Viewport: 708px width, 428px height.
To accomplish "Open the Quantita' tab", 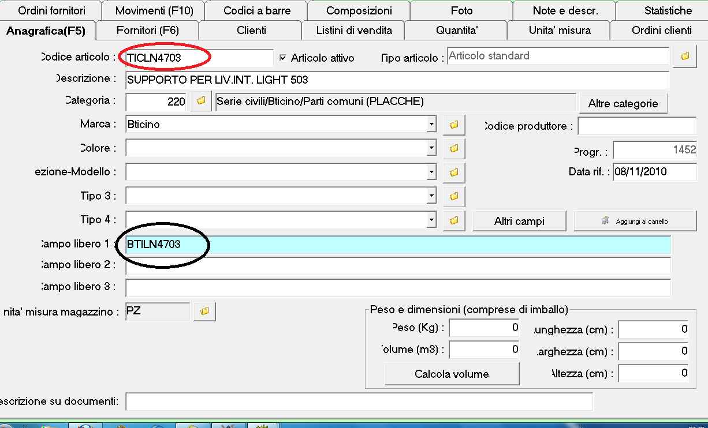I will 457,30.
